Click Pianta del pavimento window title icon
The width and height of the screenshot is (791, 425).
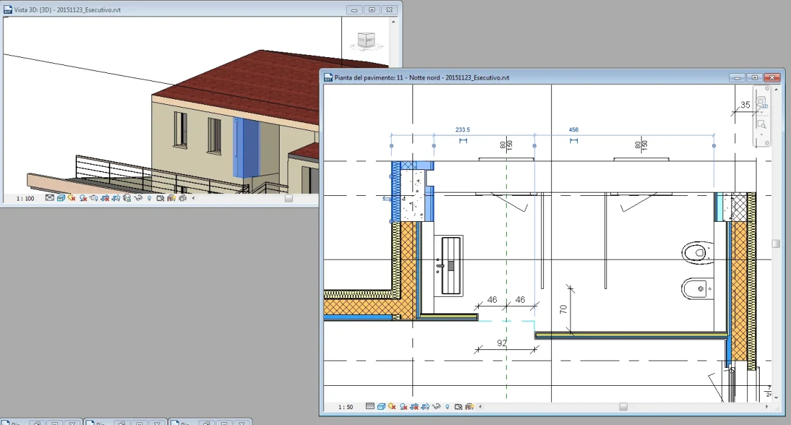328,78
